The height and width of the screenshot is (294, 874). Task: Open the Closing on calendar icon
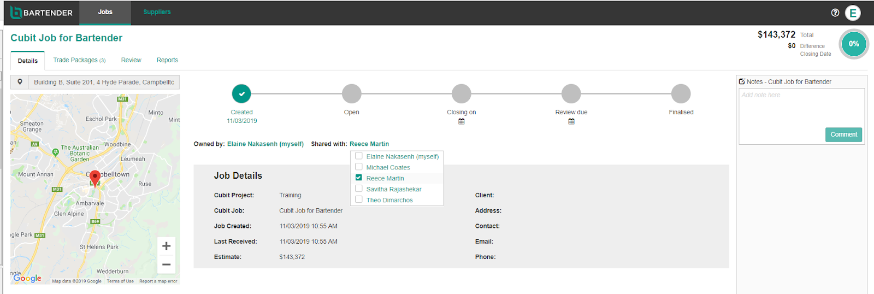[x=462, y=121]
